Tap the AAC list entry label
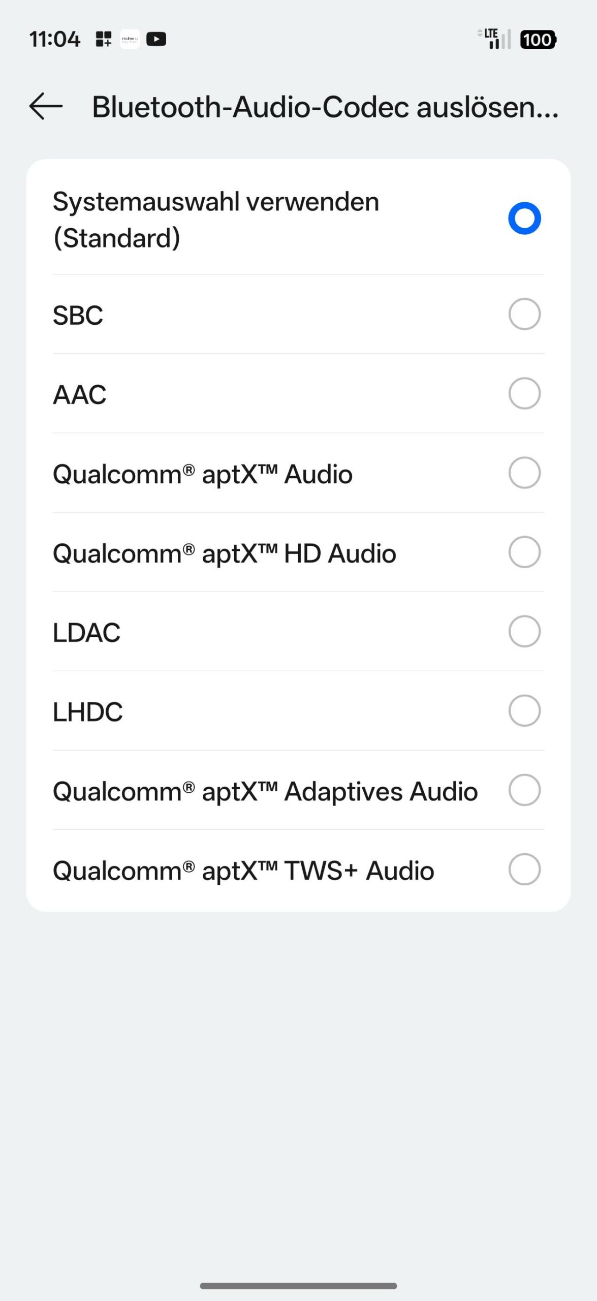The height and width of the screenshot is (1301, 597). pos(80,395)
